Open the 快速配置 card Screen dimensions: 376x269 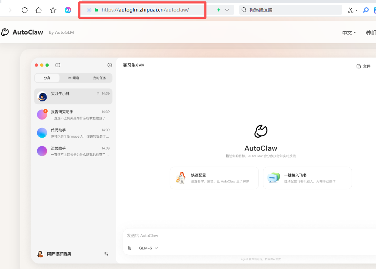(x=214, y=178)
